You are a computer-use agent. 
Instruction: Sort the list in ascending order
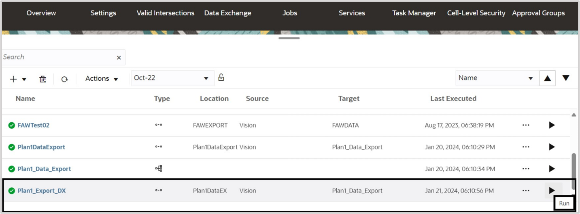pyautogui.click(x=547, y=78)
